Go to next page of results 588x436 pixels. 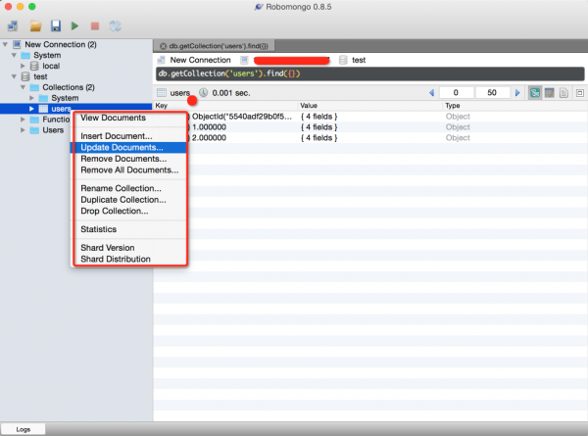(x=517, y=93)
